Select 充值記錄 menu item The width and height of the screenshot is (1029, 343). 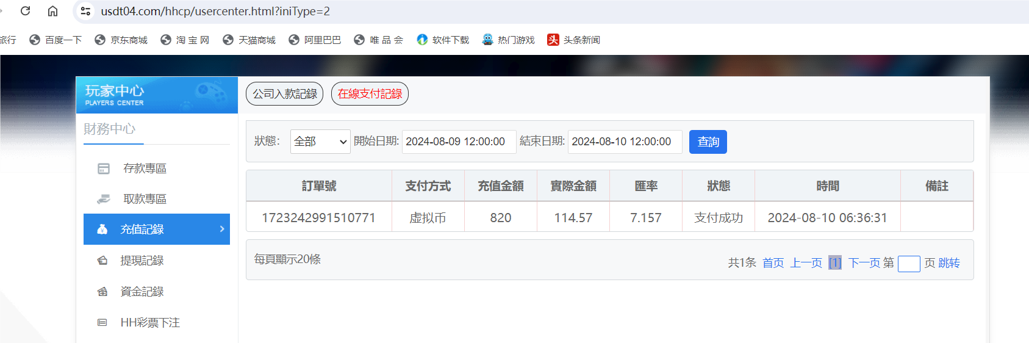[157, 229]
